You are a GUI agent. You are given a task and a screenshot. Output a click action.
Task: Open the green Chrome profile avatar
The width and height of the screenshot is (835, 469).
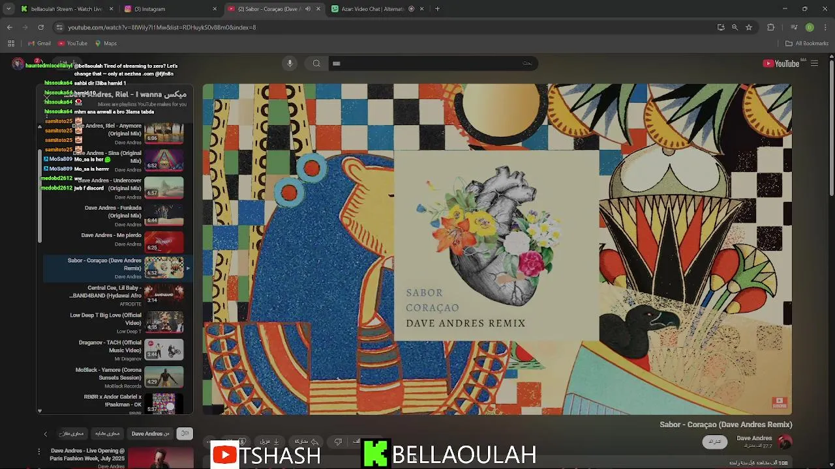(810, 27)
